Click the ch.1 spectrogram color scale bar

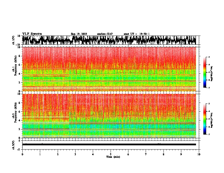[x=204, y=72]
